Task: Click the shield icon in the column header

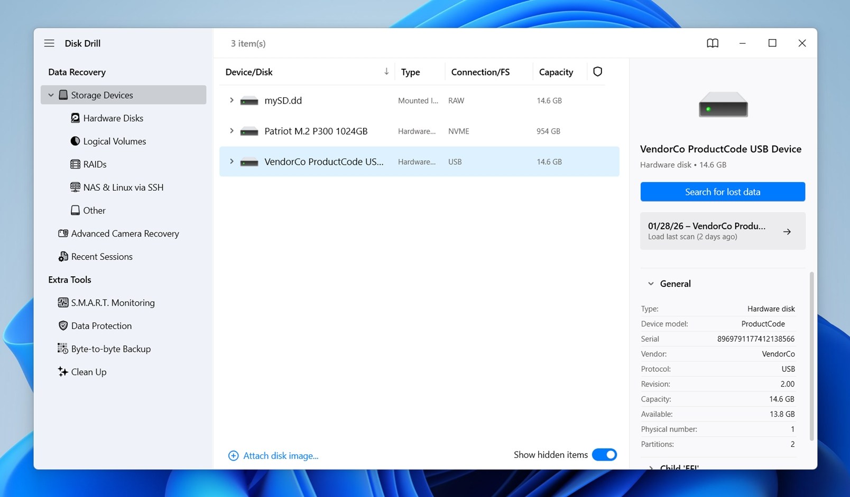Action: click(597, 71)
